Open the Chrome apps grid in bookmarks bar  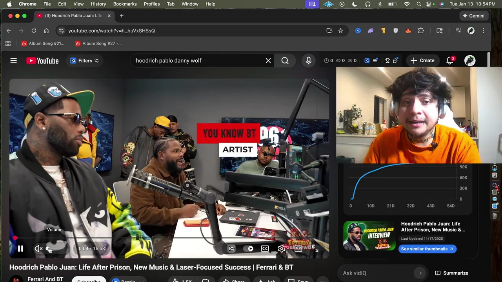click(8, 43)
